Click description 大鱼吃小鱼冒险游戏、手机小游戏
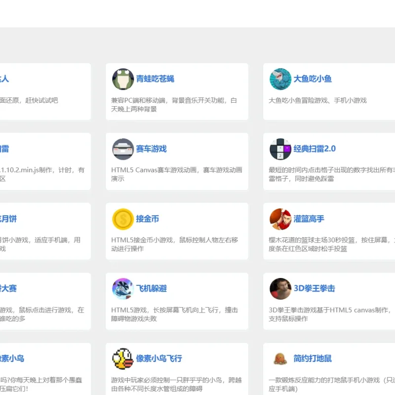 coord(317,101)
